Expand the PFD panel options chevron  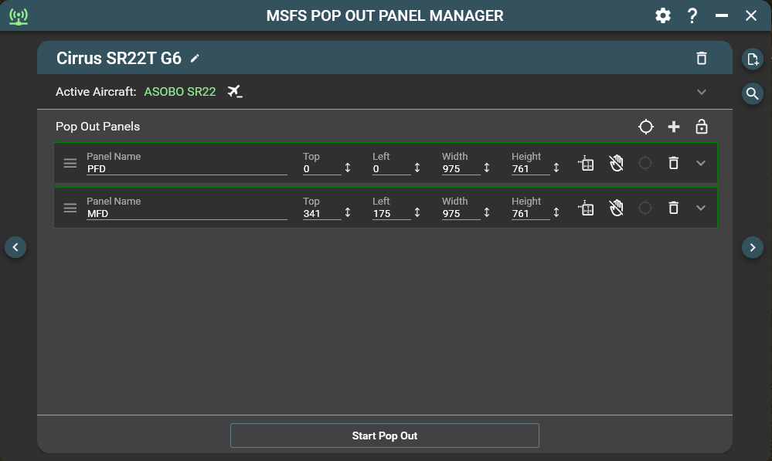(x=701, y=163)
